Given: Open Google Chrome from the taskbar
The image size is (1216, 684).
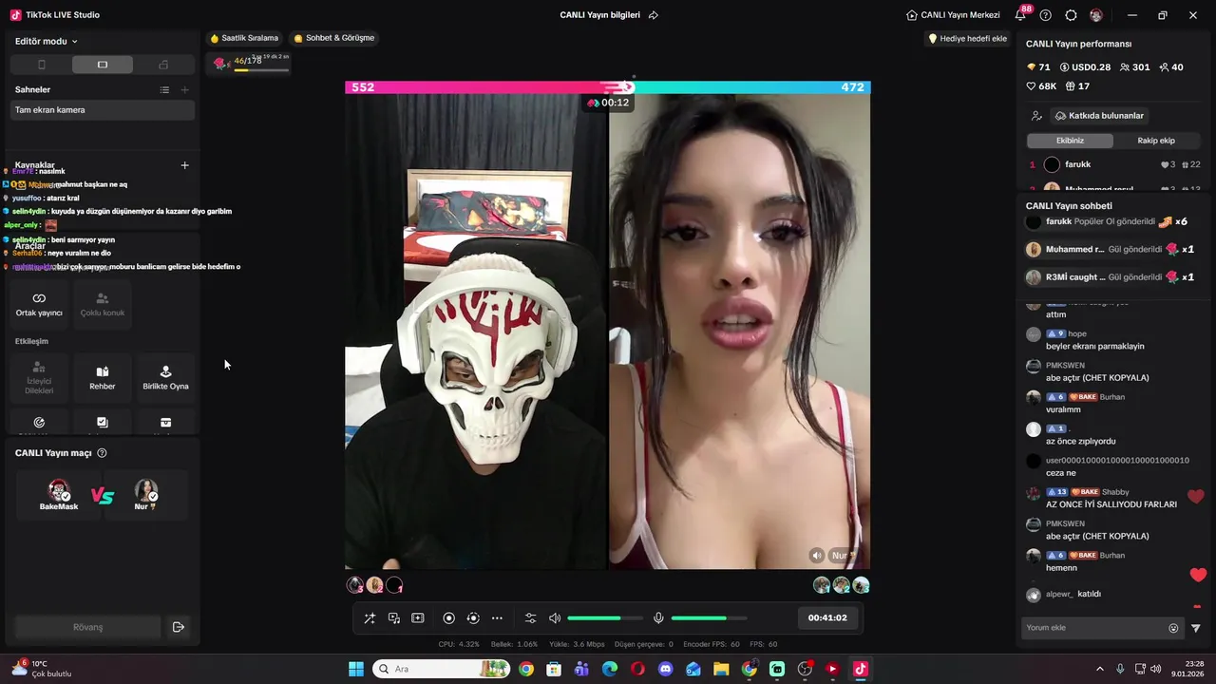Looking at the screenshot, I should tap(526, 669).
